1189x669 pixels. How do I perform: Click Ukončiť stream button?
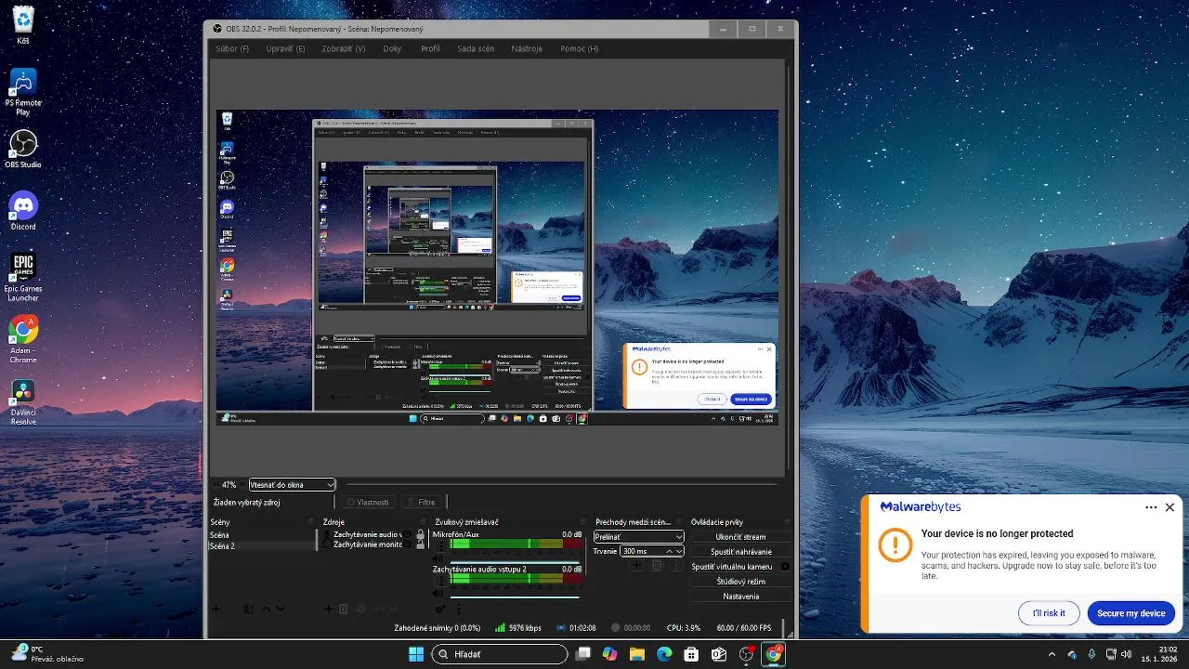[x=740, y=537]
